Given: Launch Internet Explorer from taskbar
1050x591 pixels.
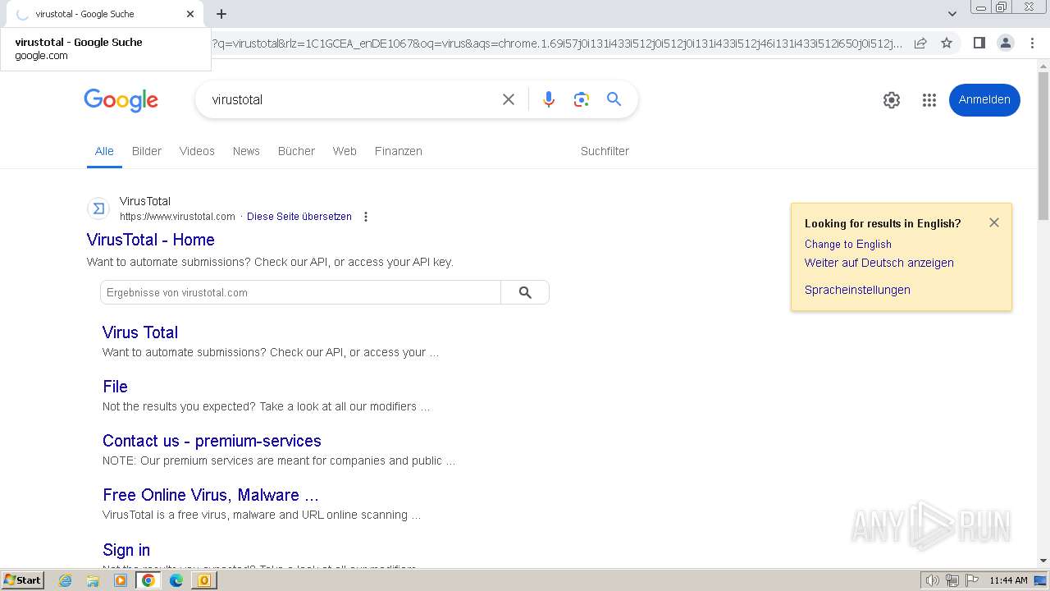Looking at the screenshot, I should [x=65, y=580].
